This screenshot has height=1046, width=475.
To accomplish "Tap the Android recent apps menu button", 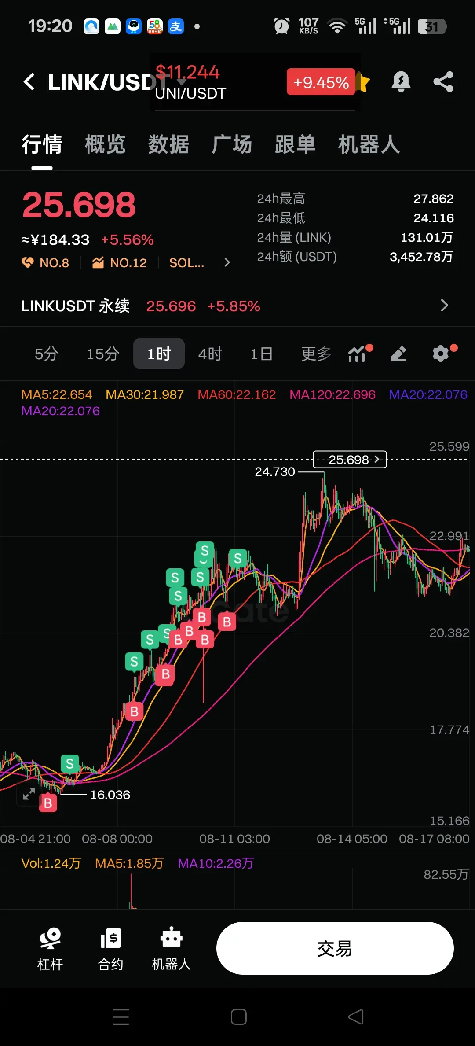I will point(121,1017).
